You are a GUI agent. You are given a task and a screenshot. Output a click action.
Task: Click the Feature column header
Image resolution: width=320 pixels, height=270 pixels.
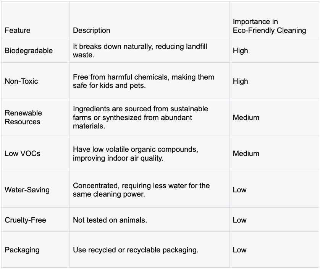[35, 20]
